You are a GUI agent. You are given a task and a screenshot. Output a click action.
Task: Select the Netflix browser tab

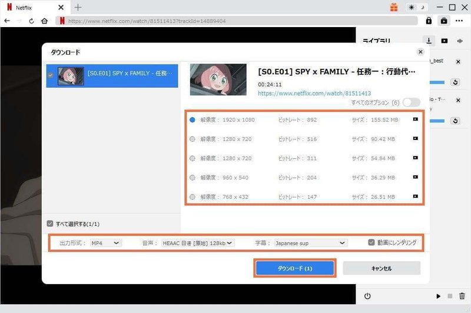pyautogui.click(x=35, y=7)
